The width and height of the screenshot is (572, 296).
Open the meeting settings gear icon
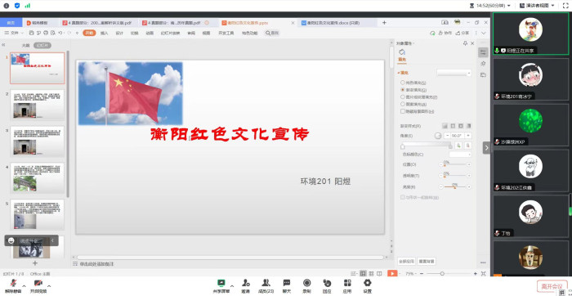pyautogui.click(x=368, y=283)
